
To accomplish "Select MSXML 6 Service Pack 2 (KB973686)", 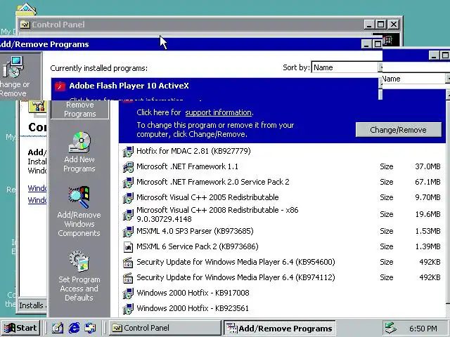I will [283, 246].
